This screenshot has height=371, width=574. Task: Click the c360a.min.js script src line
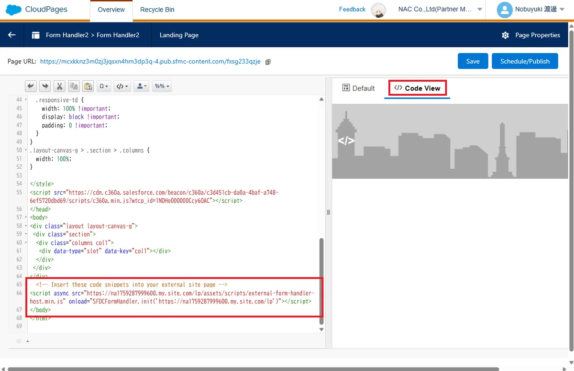coord(154,196)
